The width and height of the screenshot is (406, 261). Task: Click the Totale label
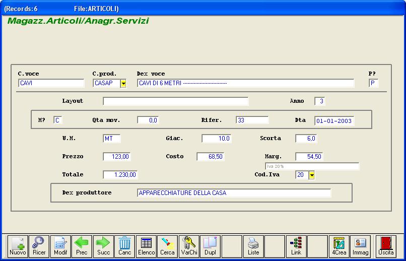(73, 174)
